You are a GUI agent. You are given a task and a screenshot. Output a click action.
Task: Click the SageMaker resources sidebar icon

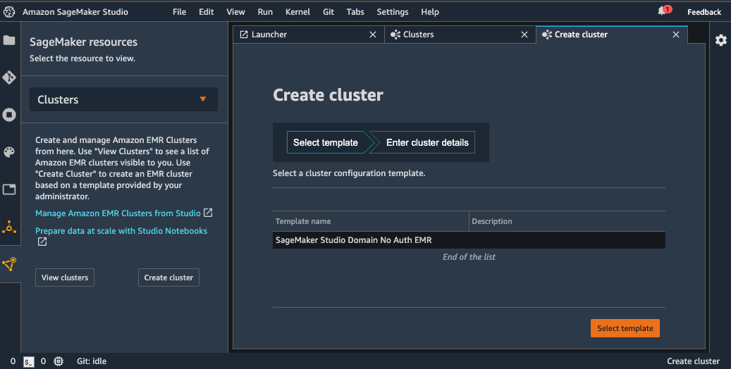9,265
